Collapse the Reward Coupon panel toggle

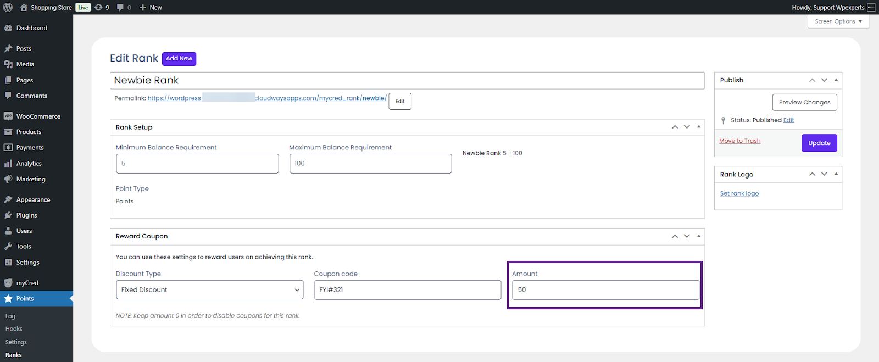[698, 236]
